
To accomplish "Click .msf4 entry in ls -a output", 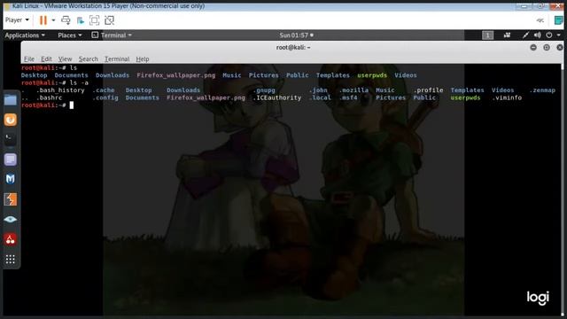I will 348,97.
